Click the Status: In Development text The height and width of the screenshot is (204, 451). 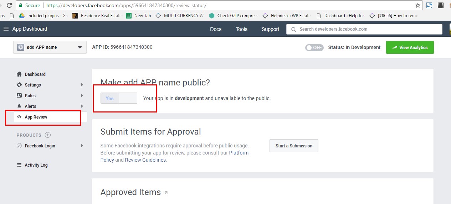pos(354,47)
